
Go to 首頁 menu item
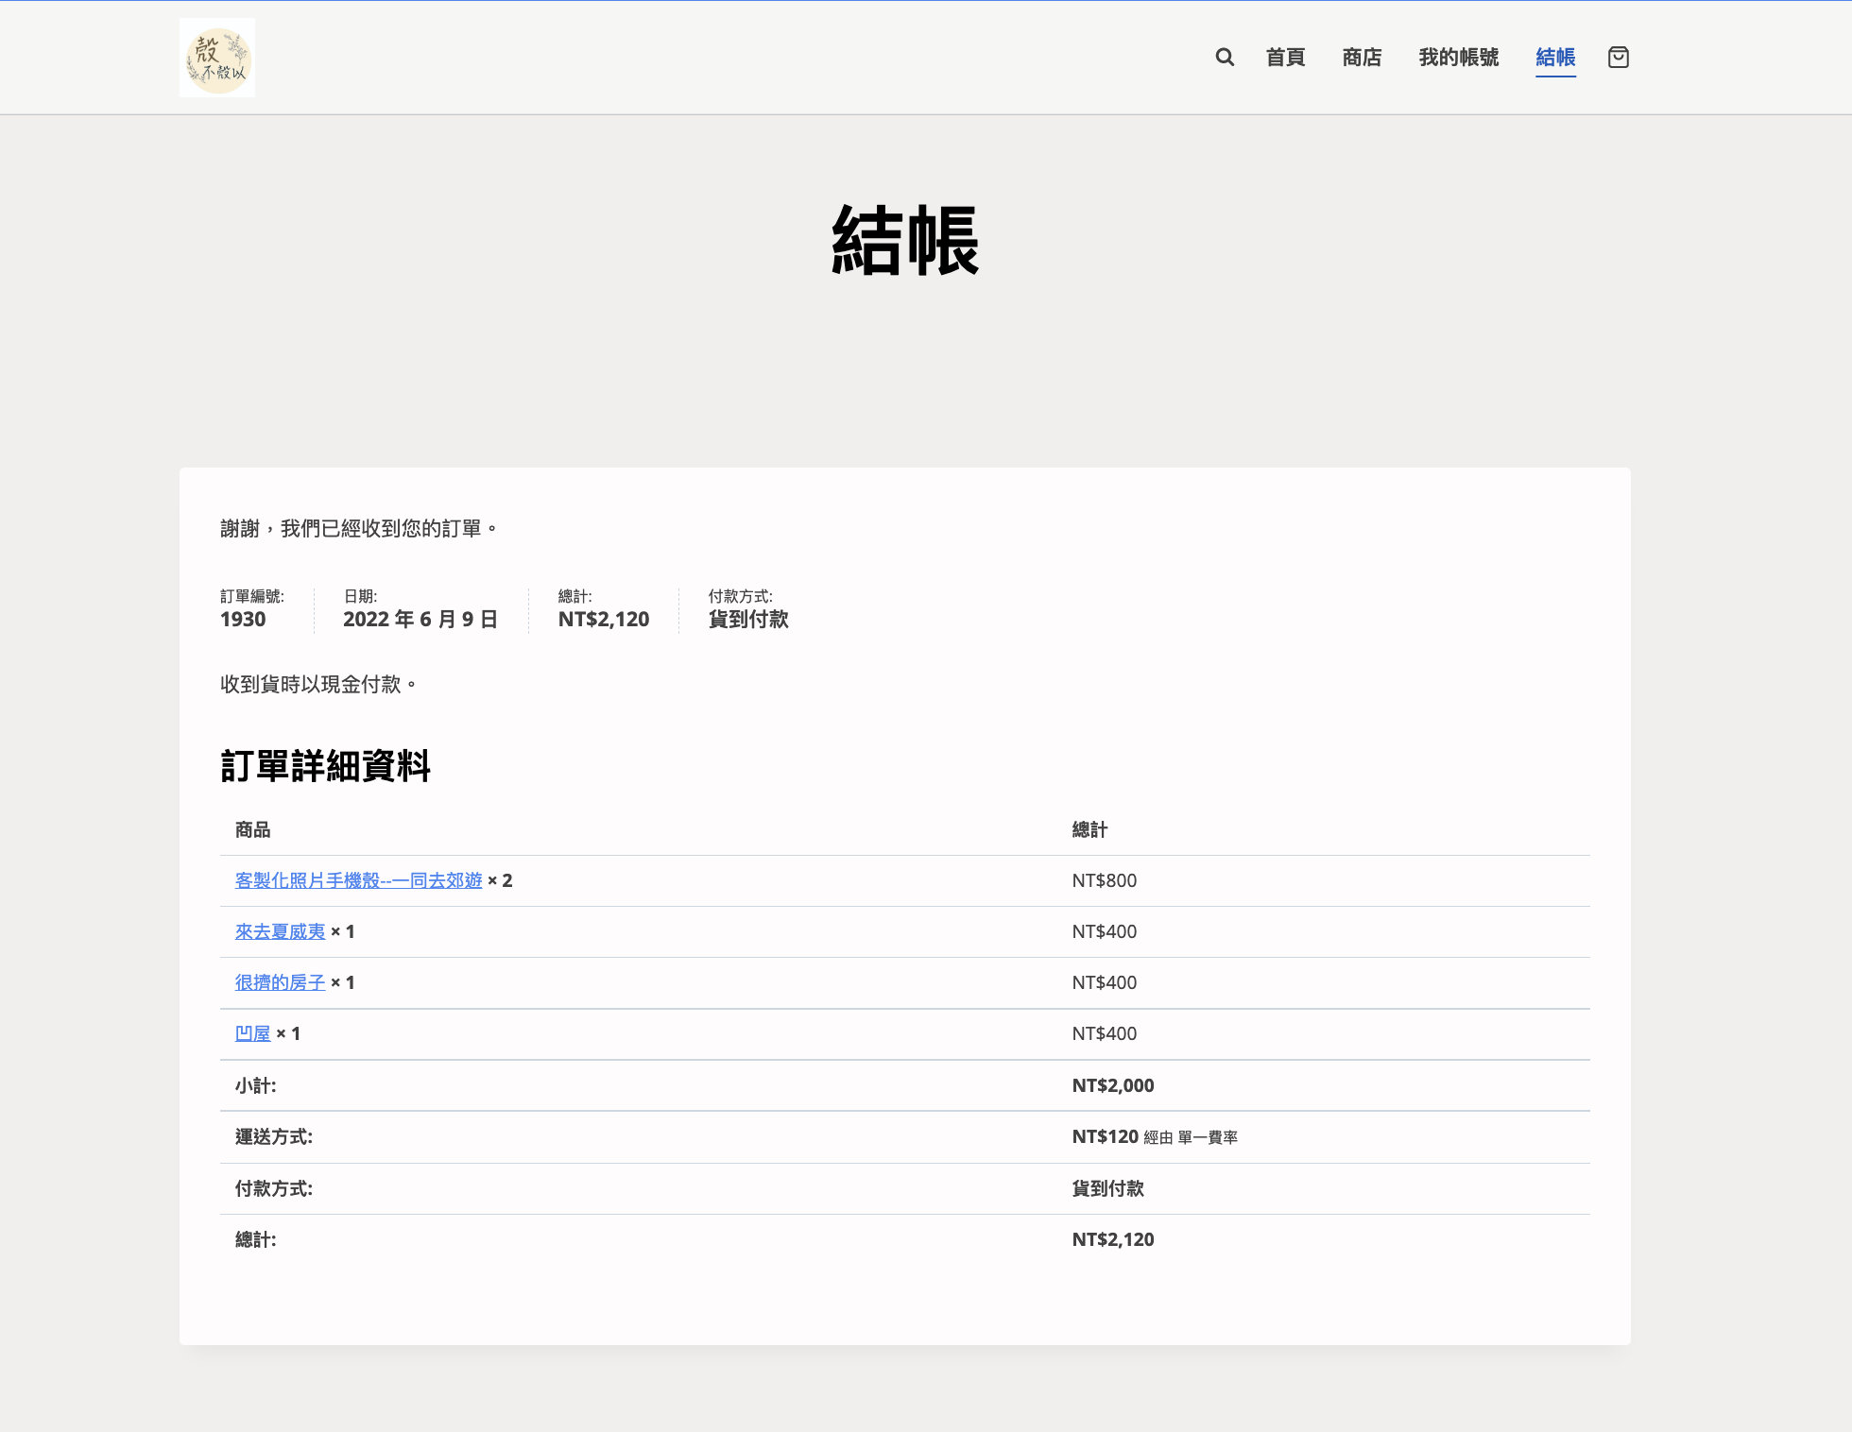coord(1285,58)
